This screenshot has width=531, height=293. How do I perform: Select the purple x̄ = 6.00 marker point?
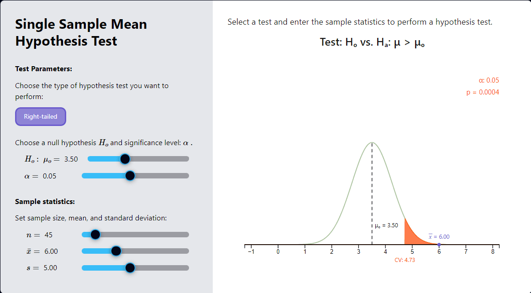439,245
